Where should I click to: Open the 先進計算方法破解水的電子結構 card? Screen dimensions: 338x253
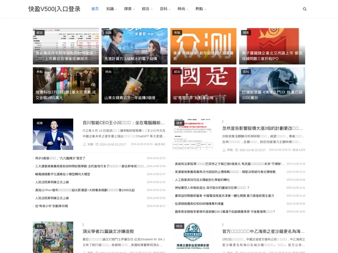click(135, 46)
